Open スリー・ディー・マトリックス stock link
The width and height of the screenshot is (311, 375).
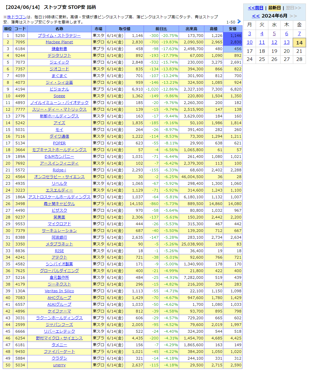coord(59,110)
